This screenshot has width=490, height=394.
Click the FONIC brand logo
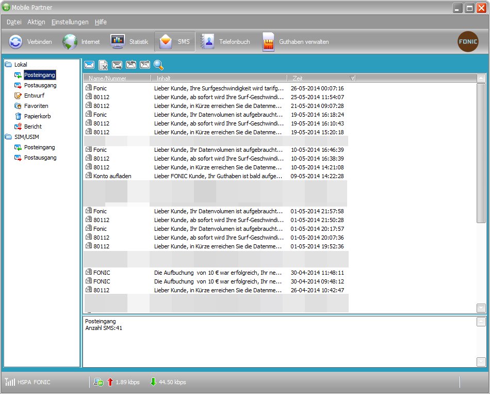468,42
